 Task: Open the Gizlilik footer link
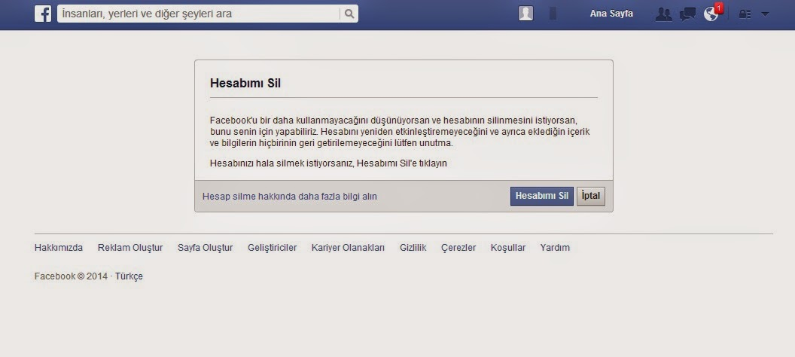[x=413, y=248]
